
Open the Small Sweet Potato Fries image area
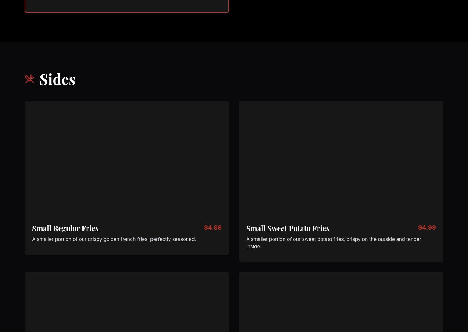pyautogui.click(x=341, y=159)
